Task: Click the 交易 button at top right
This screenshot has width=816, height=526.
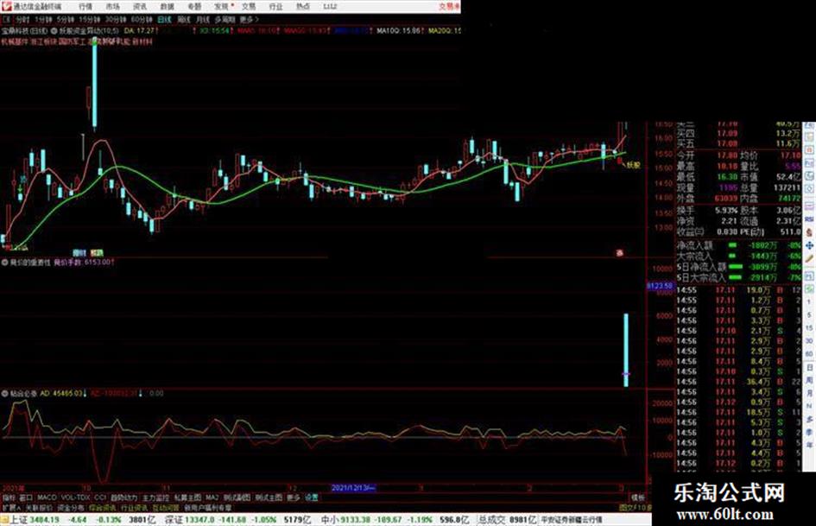Action: point(449,7)
